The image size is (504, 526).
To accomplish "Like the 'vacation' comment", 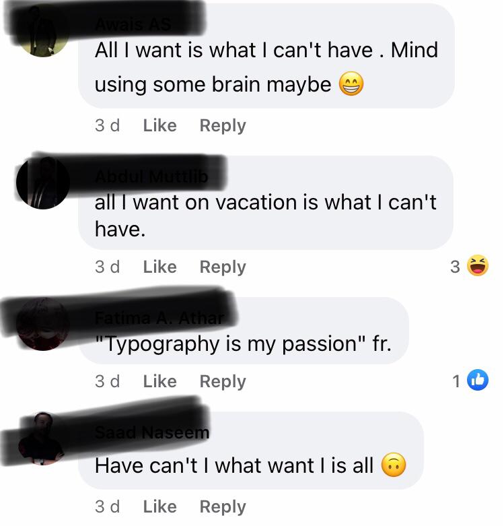I will (x=160, y=267).
